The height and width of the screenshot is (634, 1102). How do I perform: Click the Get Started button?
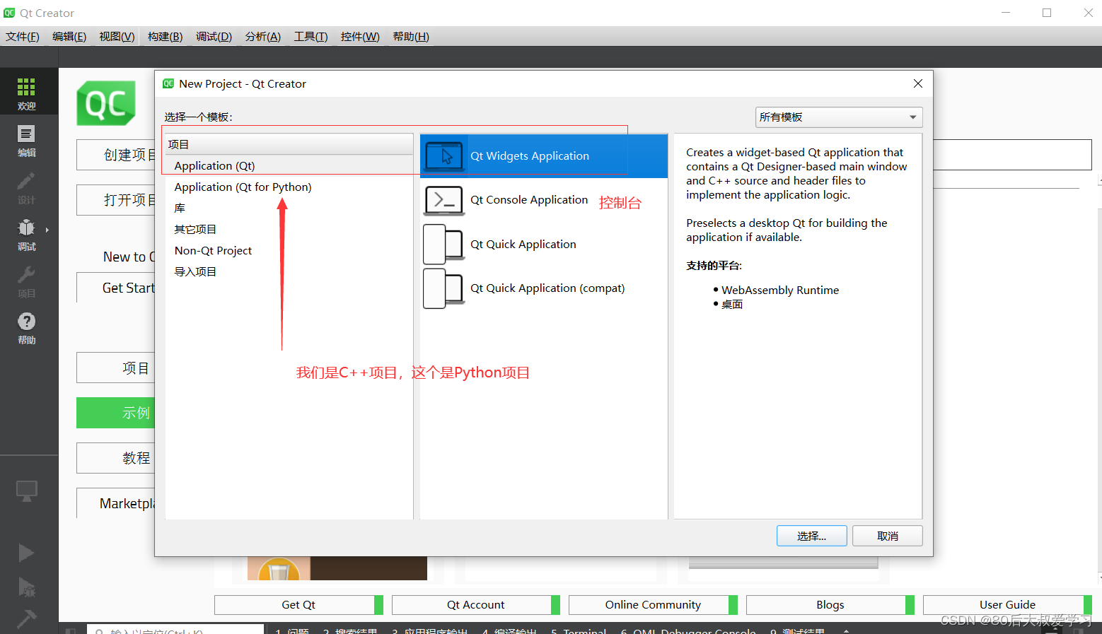(116, 288)
